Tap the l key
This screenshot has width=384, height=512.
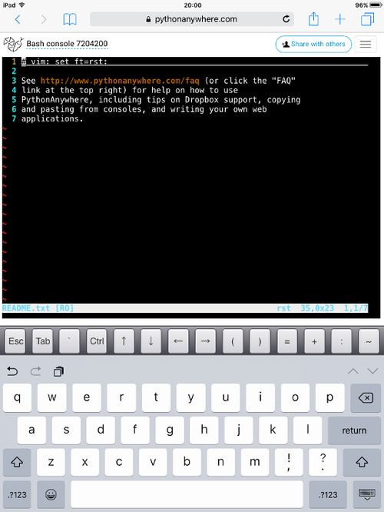tap(308, 431)
